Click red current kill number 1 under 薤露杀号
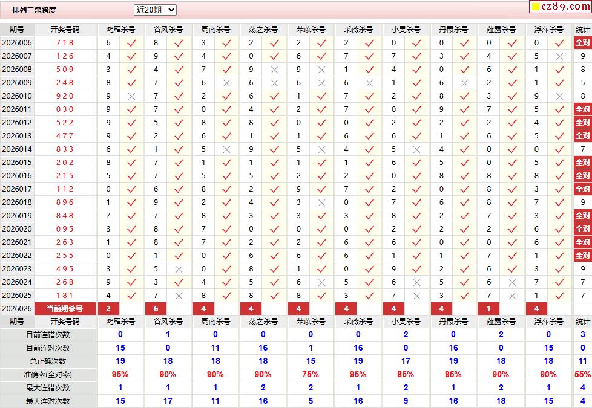 pyautogui.click(x=488, y=308)
